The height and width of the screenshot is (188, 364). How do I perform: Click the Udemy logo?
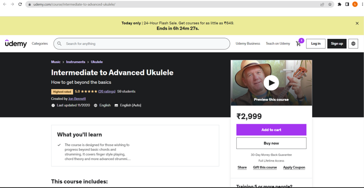tap(16, 43)
